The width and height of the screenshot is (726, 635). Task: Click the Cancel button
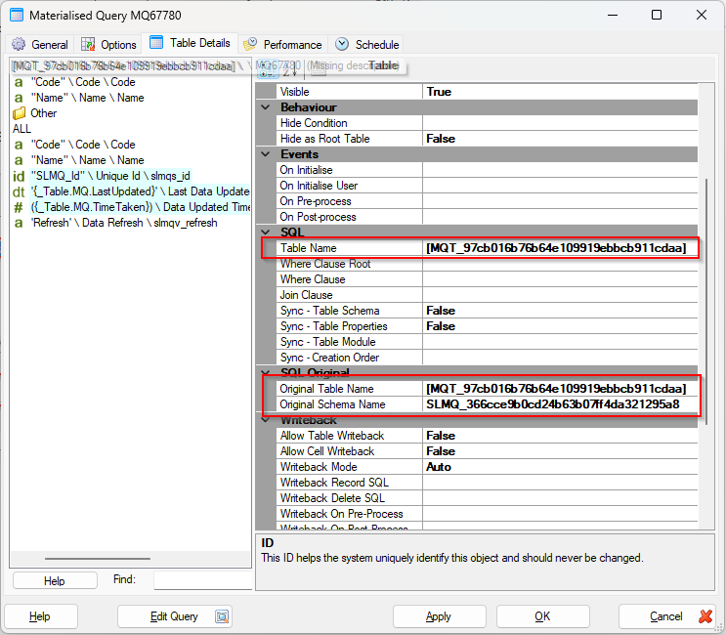coord(666,616)
